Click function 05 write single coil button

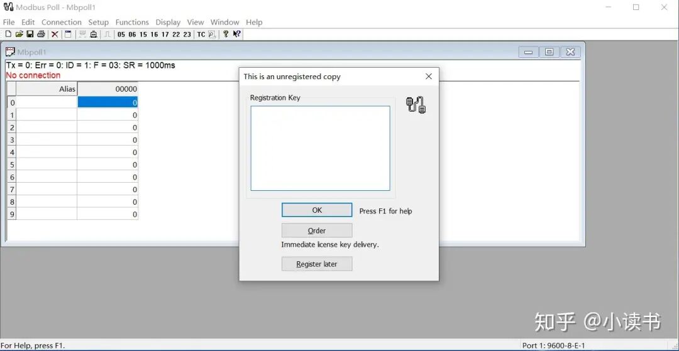(x=121, y=34)
